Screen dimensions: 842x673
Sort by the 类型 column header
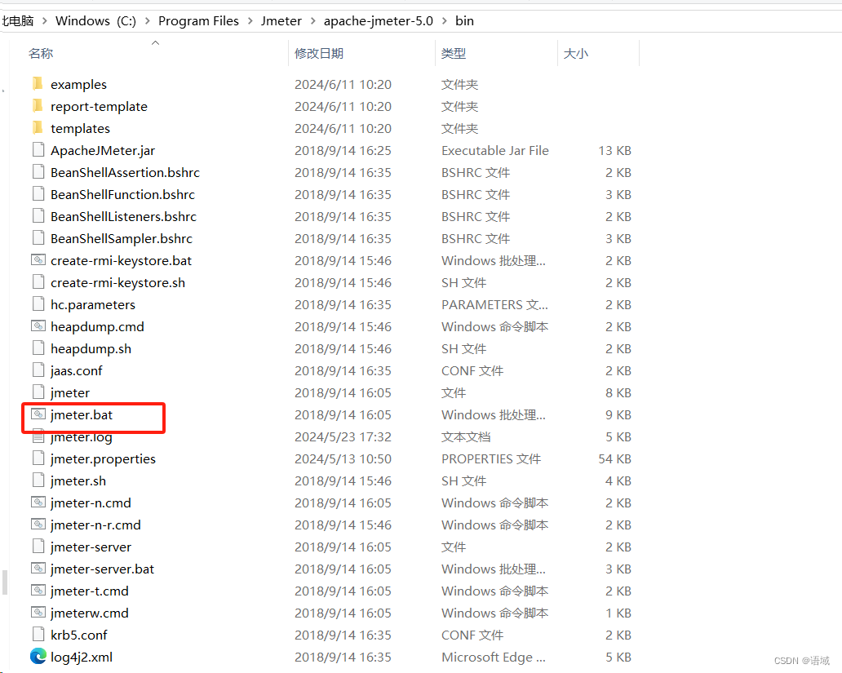[453, 53]
